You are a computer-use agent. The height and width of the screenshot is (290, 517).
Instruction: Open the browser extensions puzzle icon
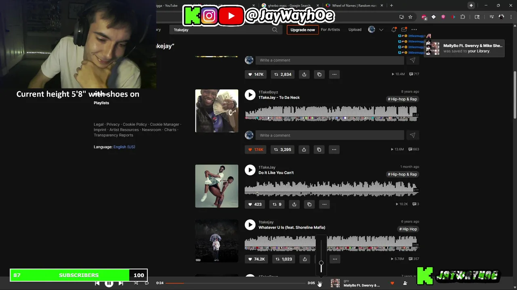(x=463, y=17)
